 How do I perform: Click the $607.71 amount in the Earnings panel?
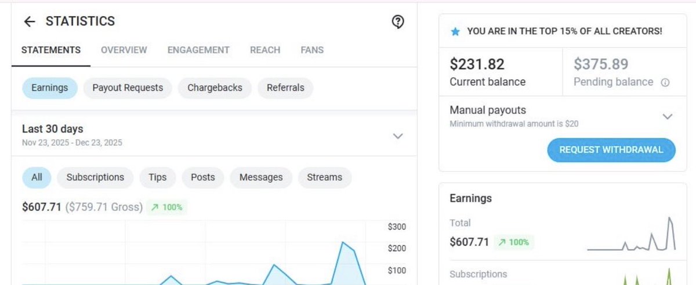pos(469,242)
